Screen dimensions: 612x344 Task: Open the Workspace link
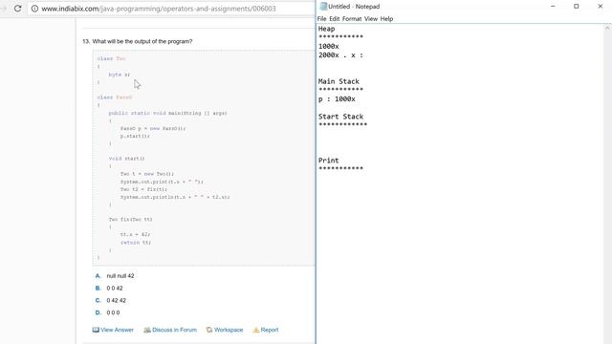(229, 330)
